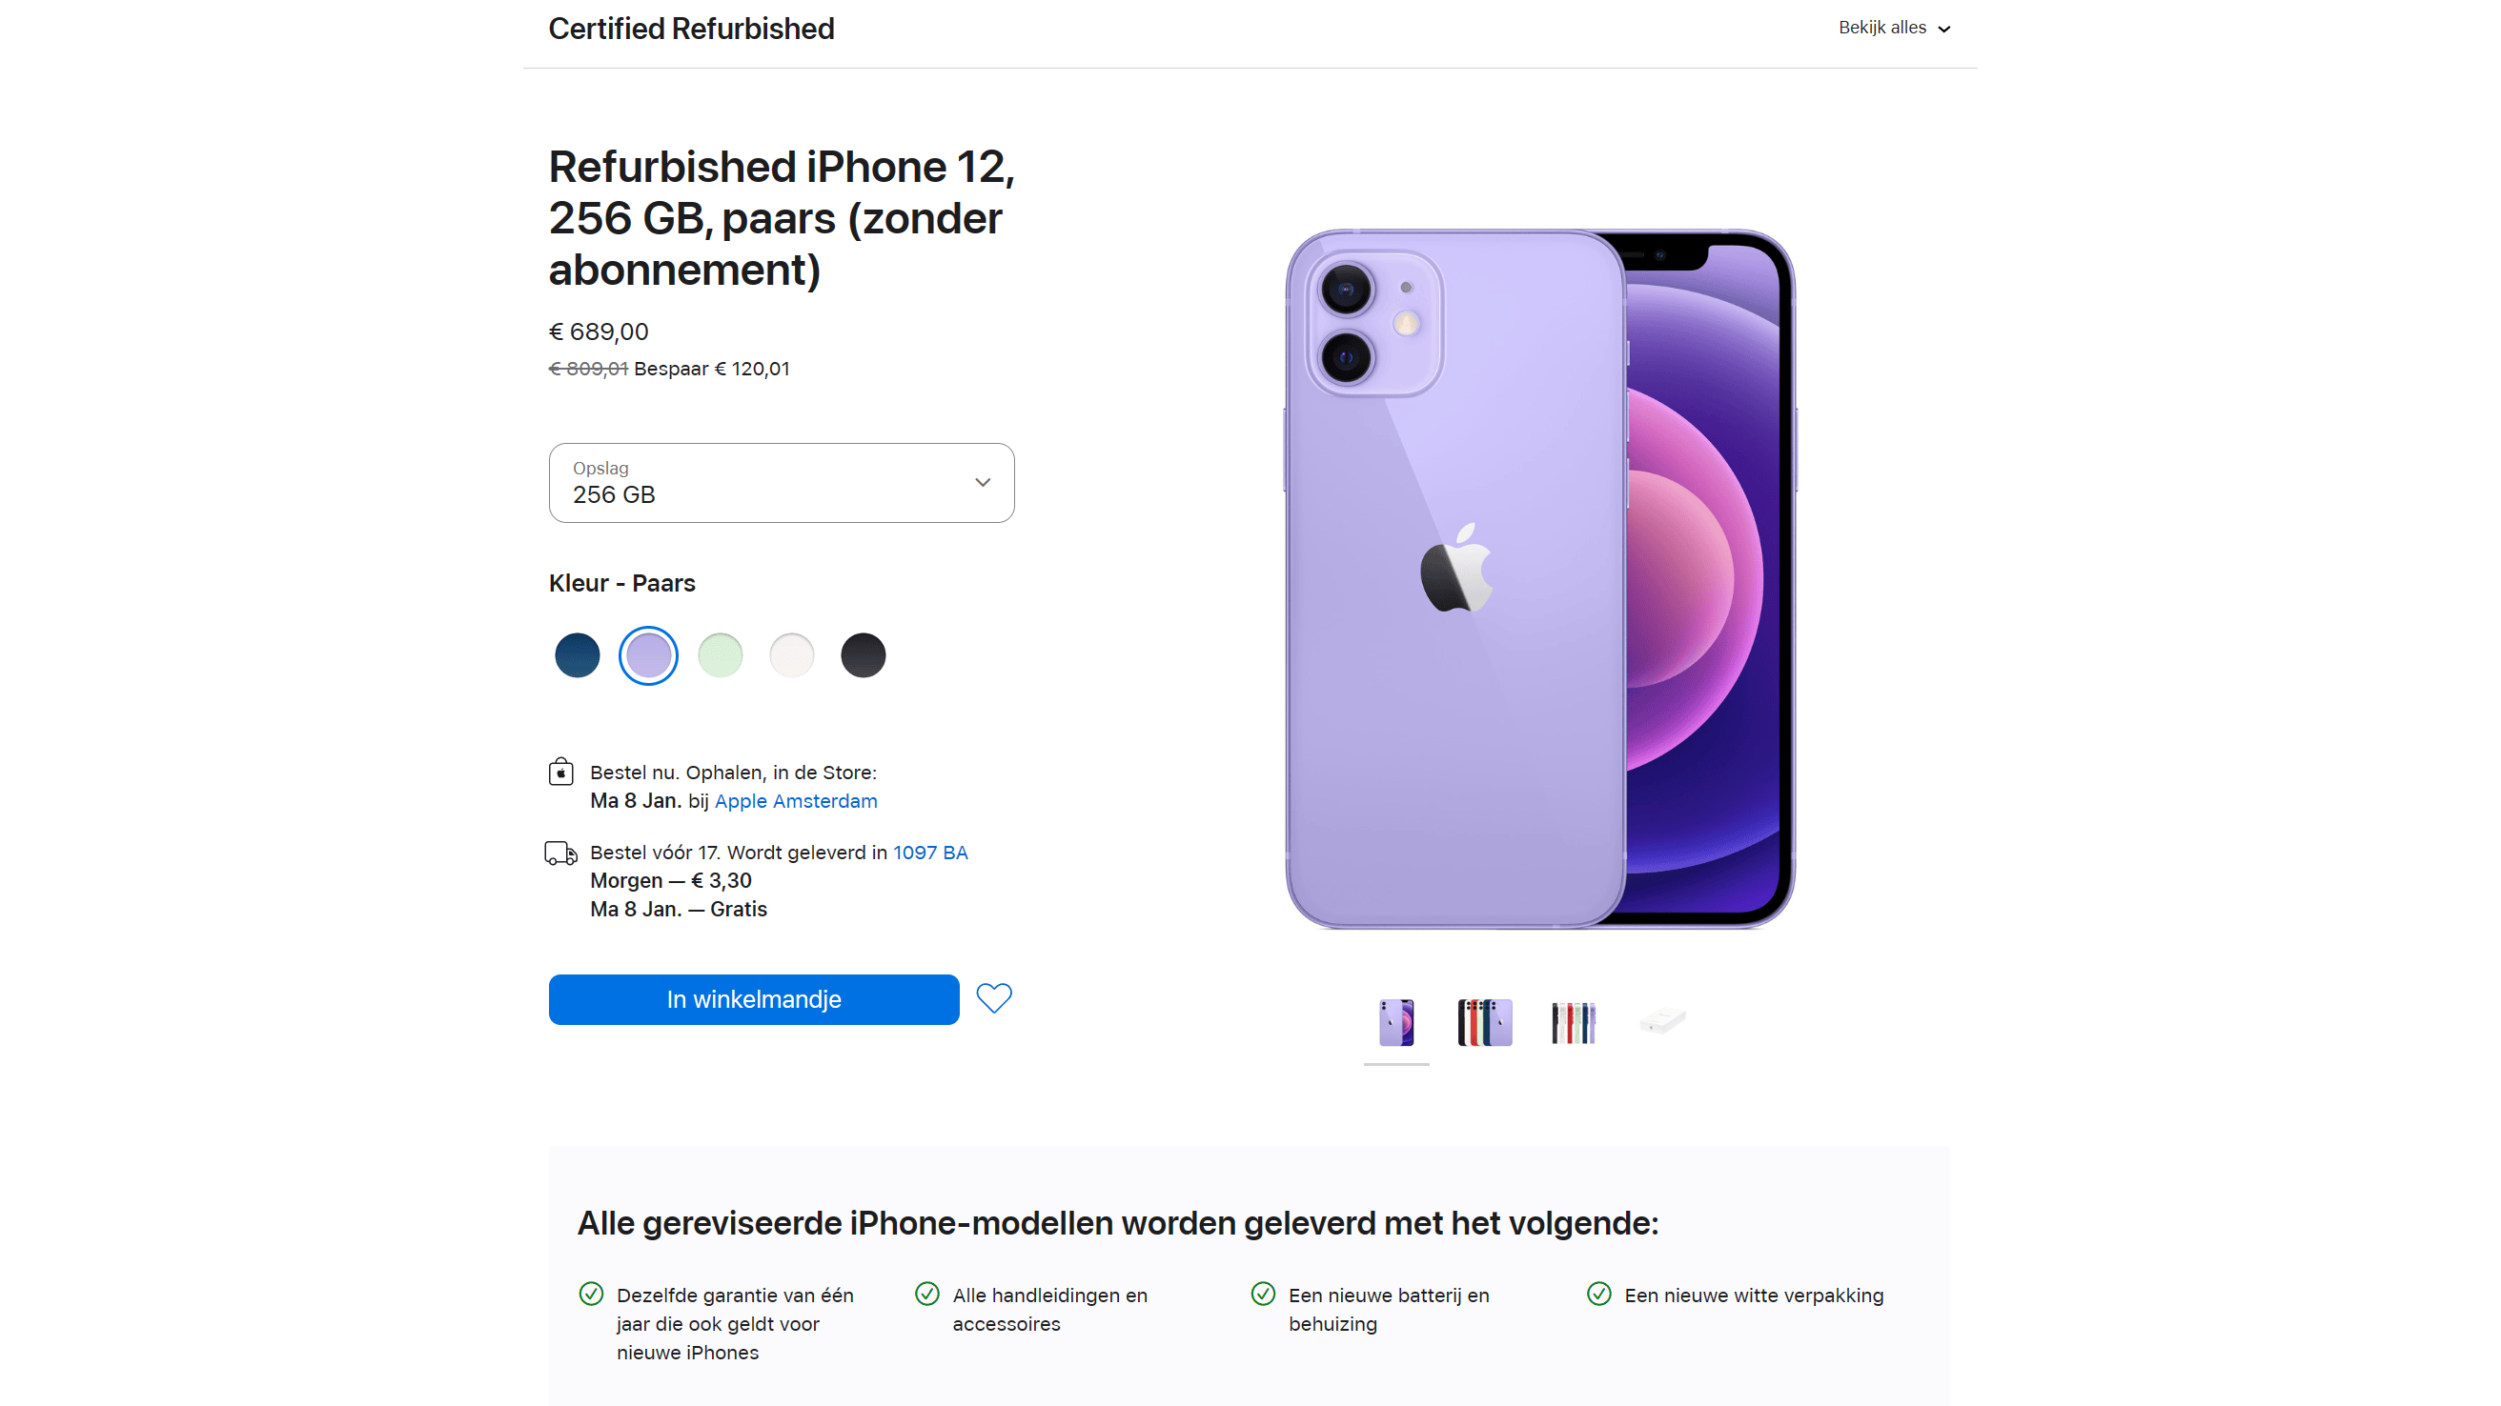View the multi-color iPhones back thumbnail
This screenshot has width=2501, height=1406.
coord(1484,1023)
